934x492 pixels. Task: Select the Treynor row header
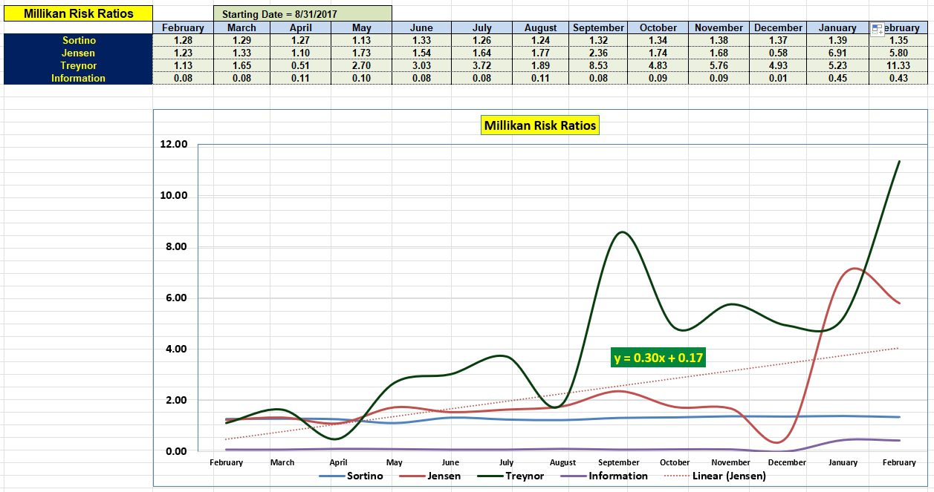point(78,65)
